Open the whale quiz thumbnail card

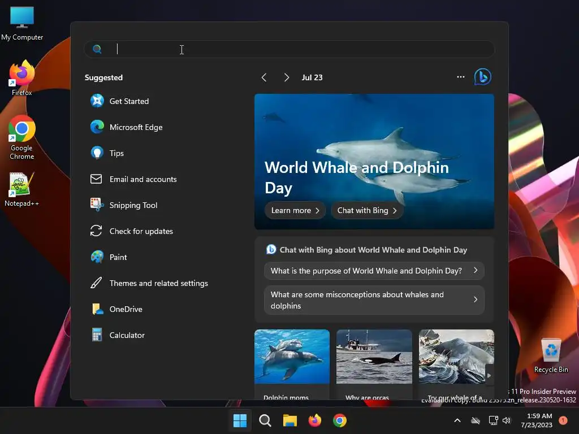(456, 364)
